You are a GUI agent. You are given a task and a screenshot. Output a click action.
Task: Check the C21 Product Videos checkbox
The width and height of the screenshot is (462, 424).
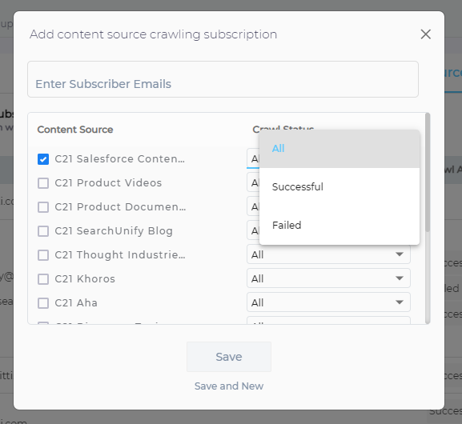pos(43,183)
